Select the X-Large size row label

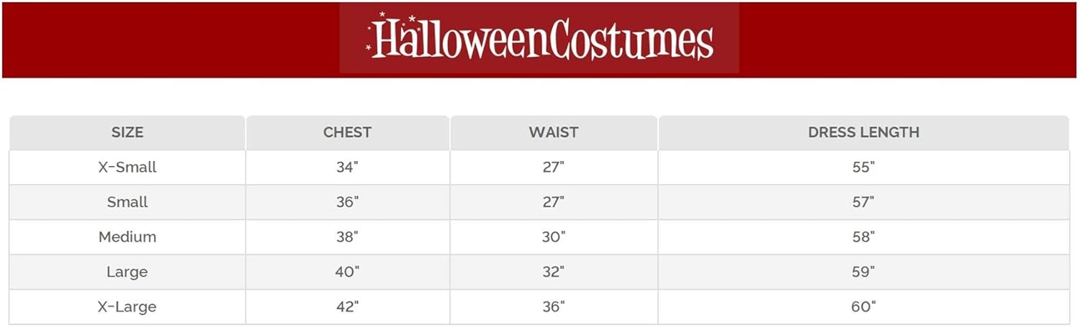127,307
